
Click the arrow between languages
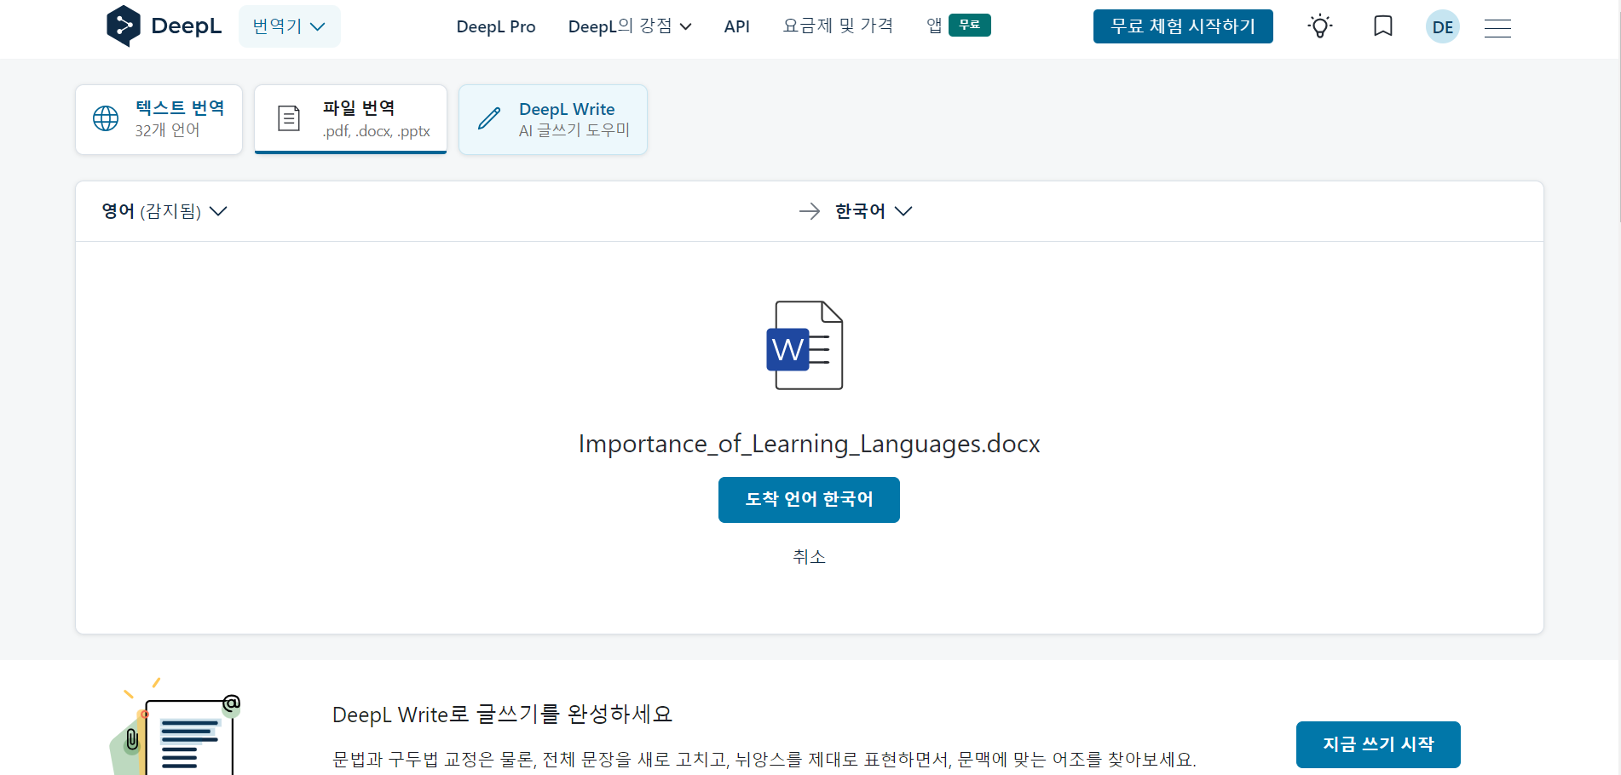point(810,211)
